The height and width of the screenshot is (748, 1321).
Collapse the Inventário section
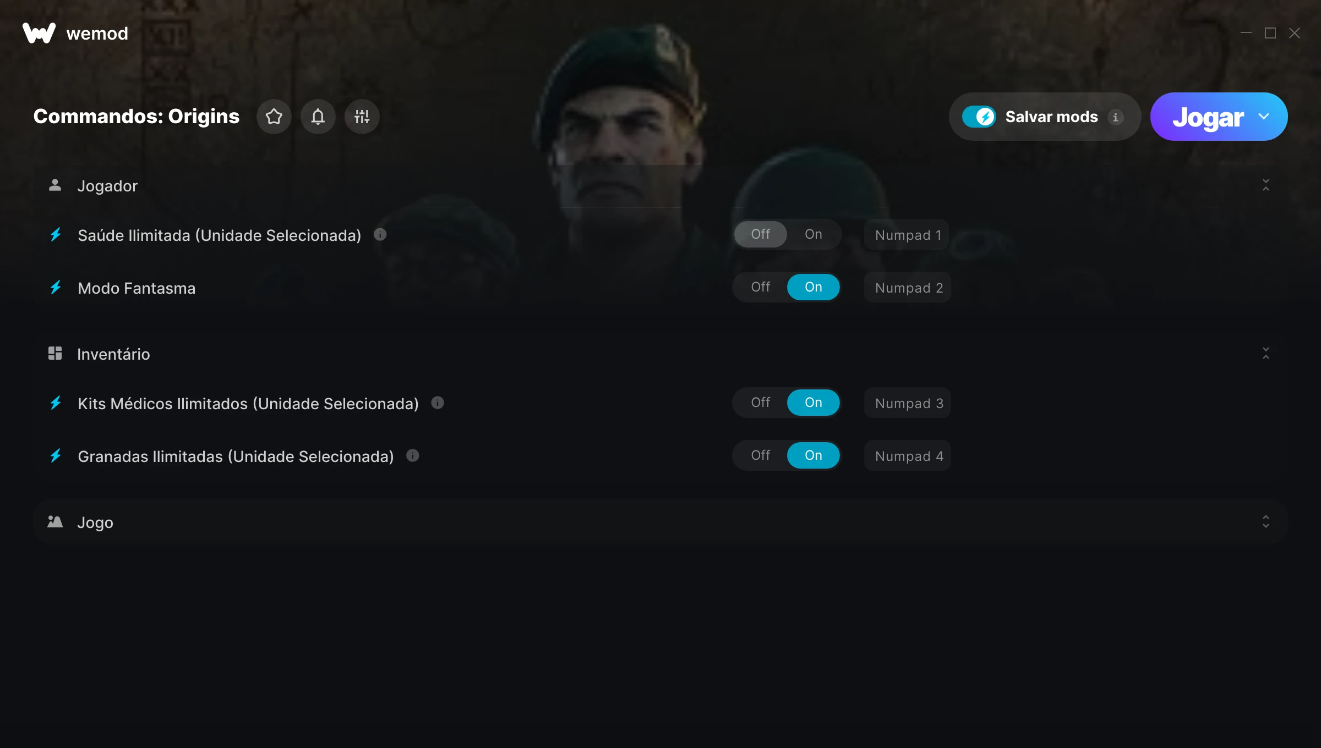pos(1265,354)
